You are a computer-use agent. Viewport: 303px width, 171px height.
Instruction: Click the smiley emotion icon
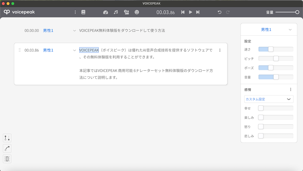(137, 12)
